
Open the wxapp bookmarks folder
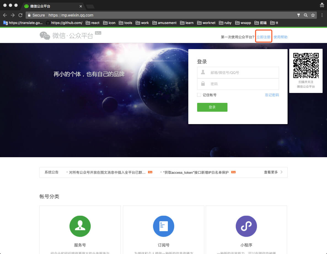tap(243, 23)
